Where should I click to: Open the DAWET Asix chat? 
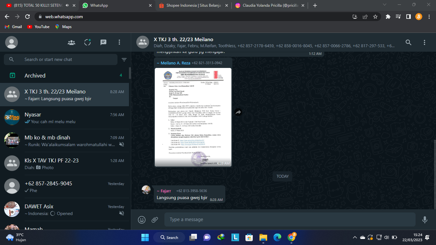(x=64, y=210)
